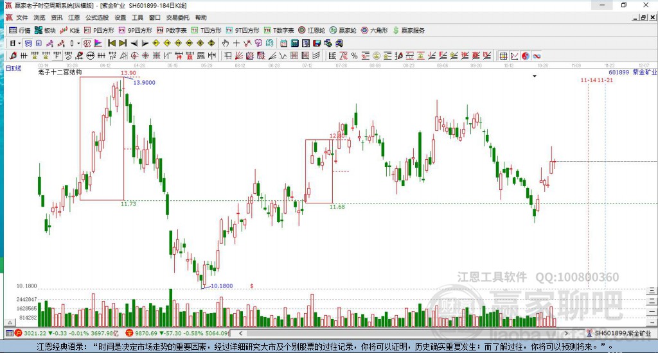Step the chart right with the black right arrow
Viewport: 658px width, 353px height.
pos(145,43)
